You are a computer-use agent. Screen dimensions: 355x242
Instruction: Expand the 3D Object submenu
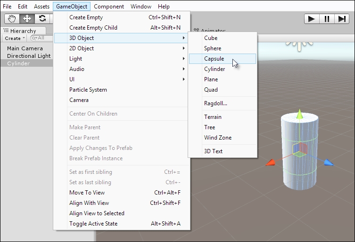pyautogui.click(x=121, y=38)
